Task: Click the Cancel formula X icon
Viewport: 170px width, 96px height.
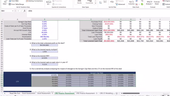Action: pos(18,11)
